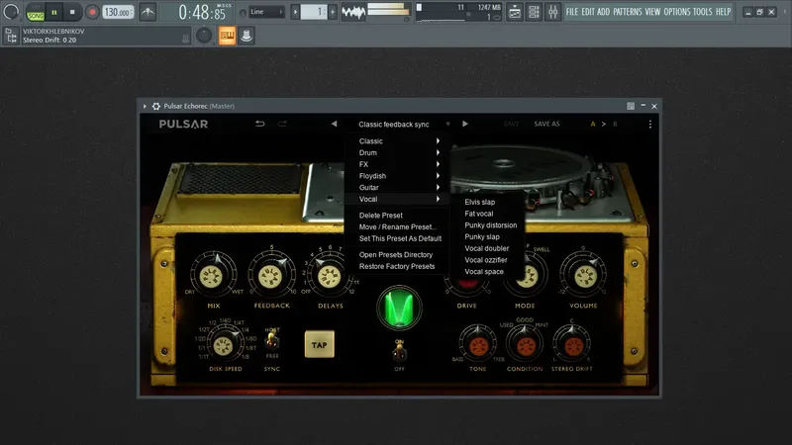
Task: Start recording with the red record button
Action: pos(92,12)
